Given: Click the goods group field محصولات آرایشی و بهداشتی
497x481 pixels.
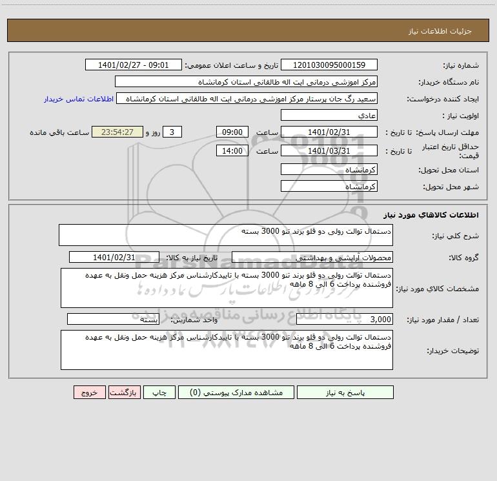Looking at the screenshot, I should click(312, 257).
